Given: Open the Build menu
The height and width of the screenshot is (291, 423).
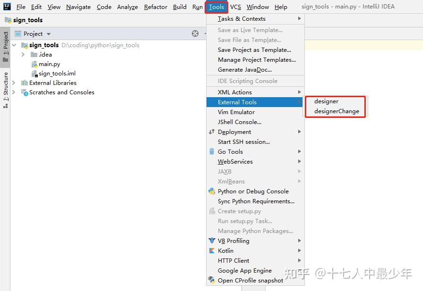Looking at the screenshot, I should coord(180,7).
